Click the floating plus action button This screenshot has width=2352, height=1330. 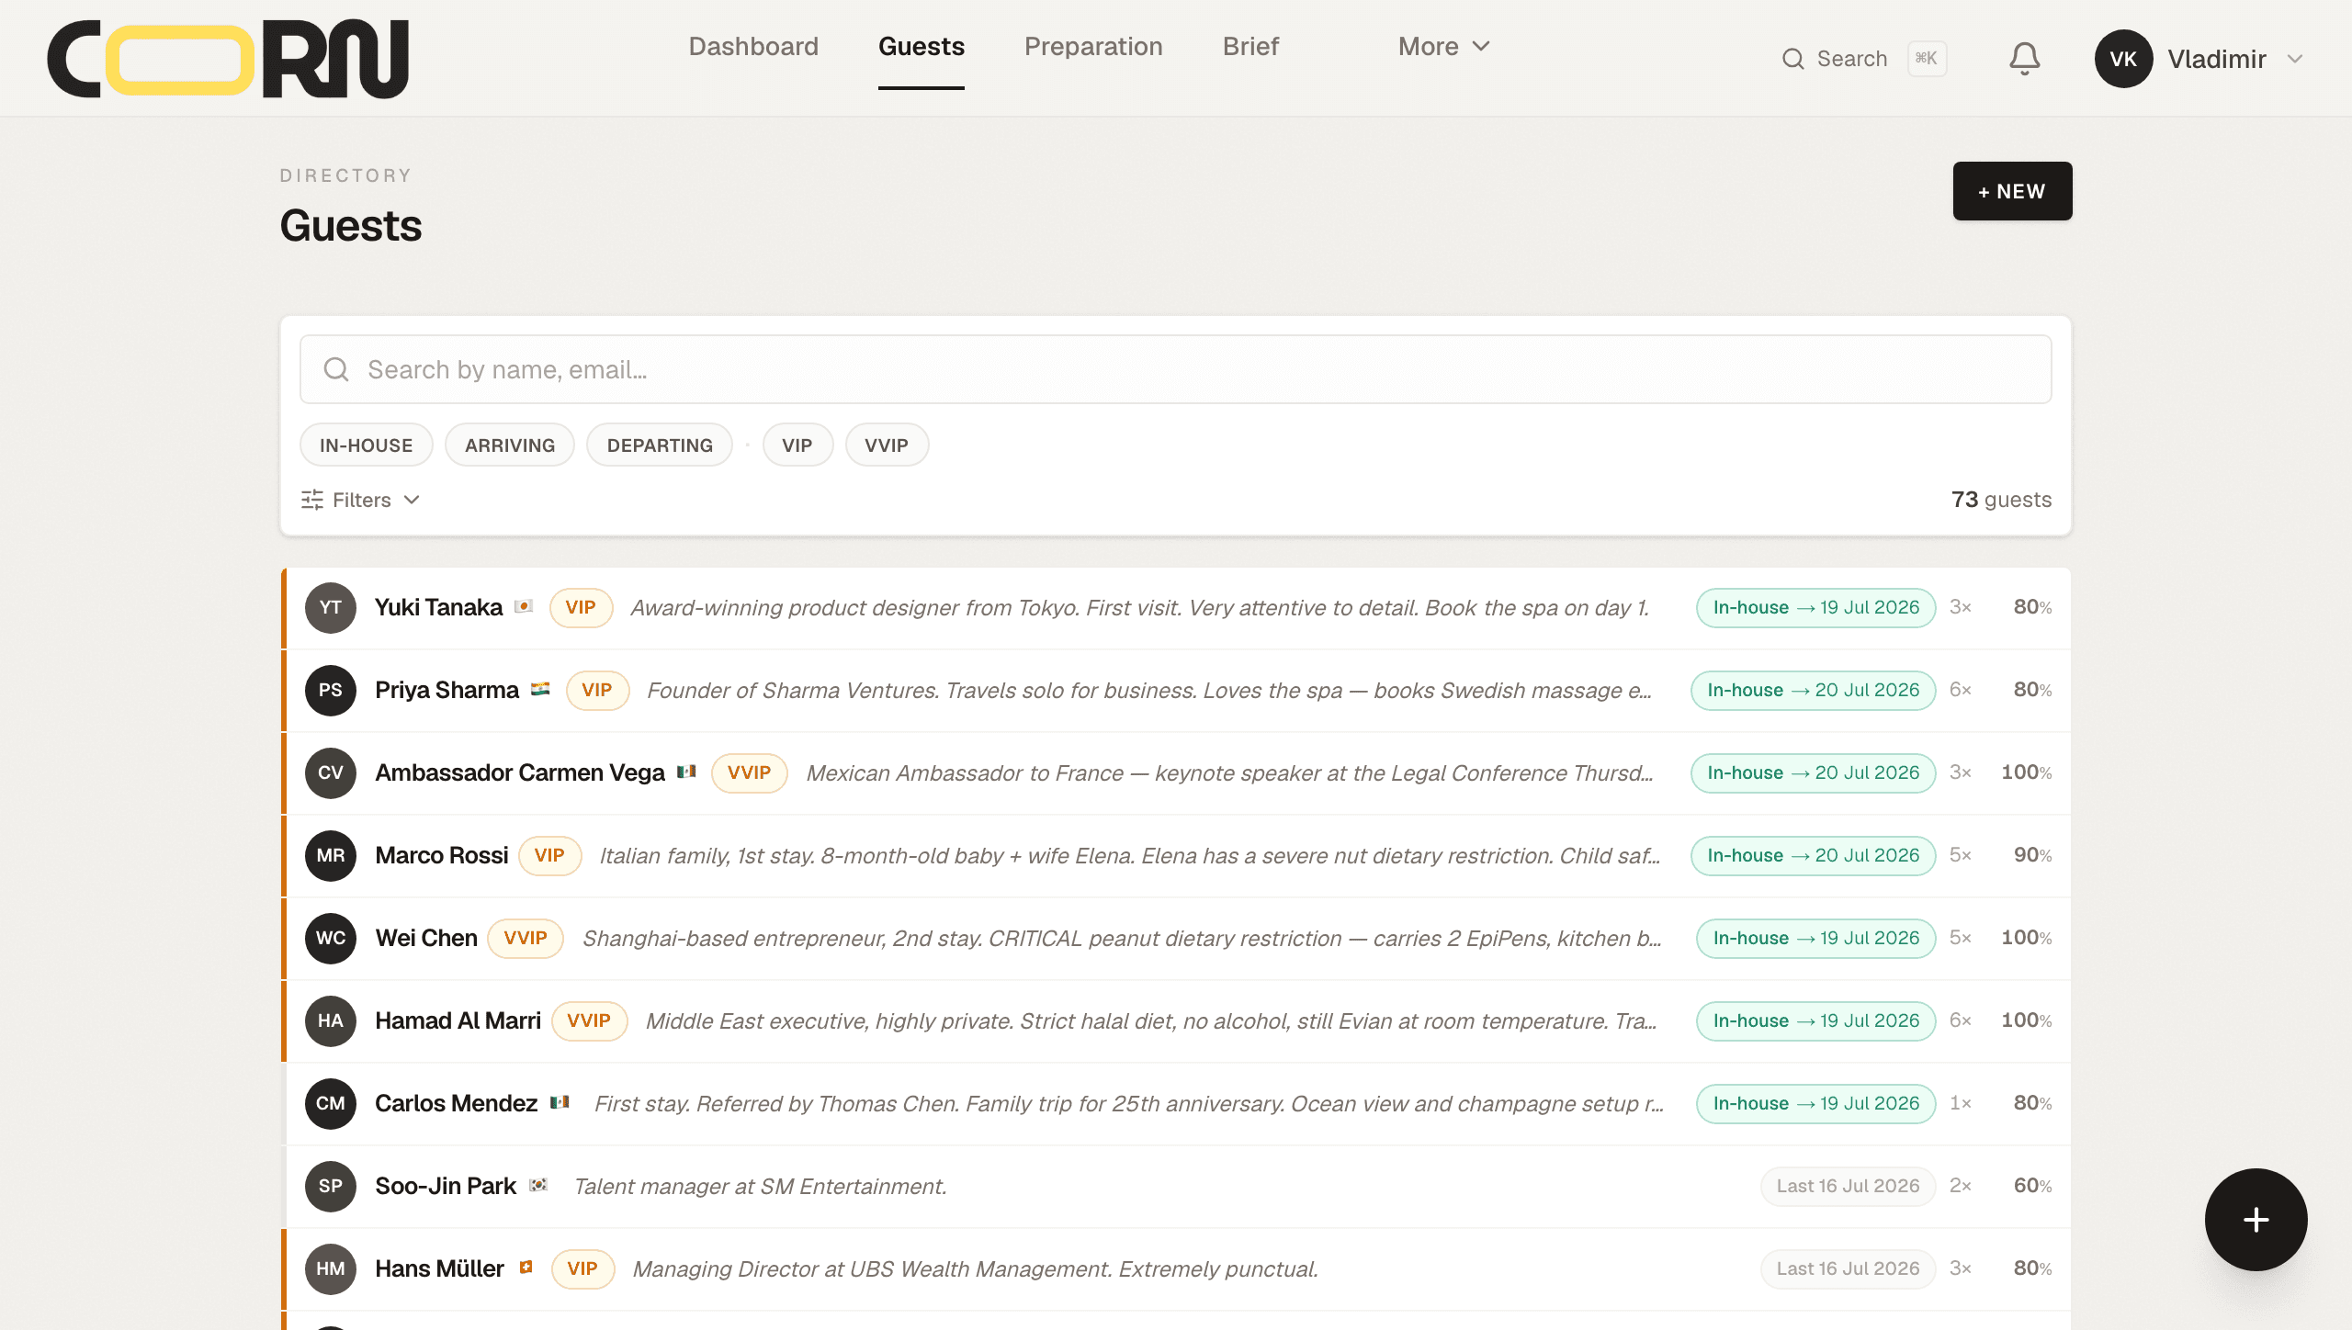point(2256,1220)
